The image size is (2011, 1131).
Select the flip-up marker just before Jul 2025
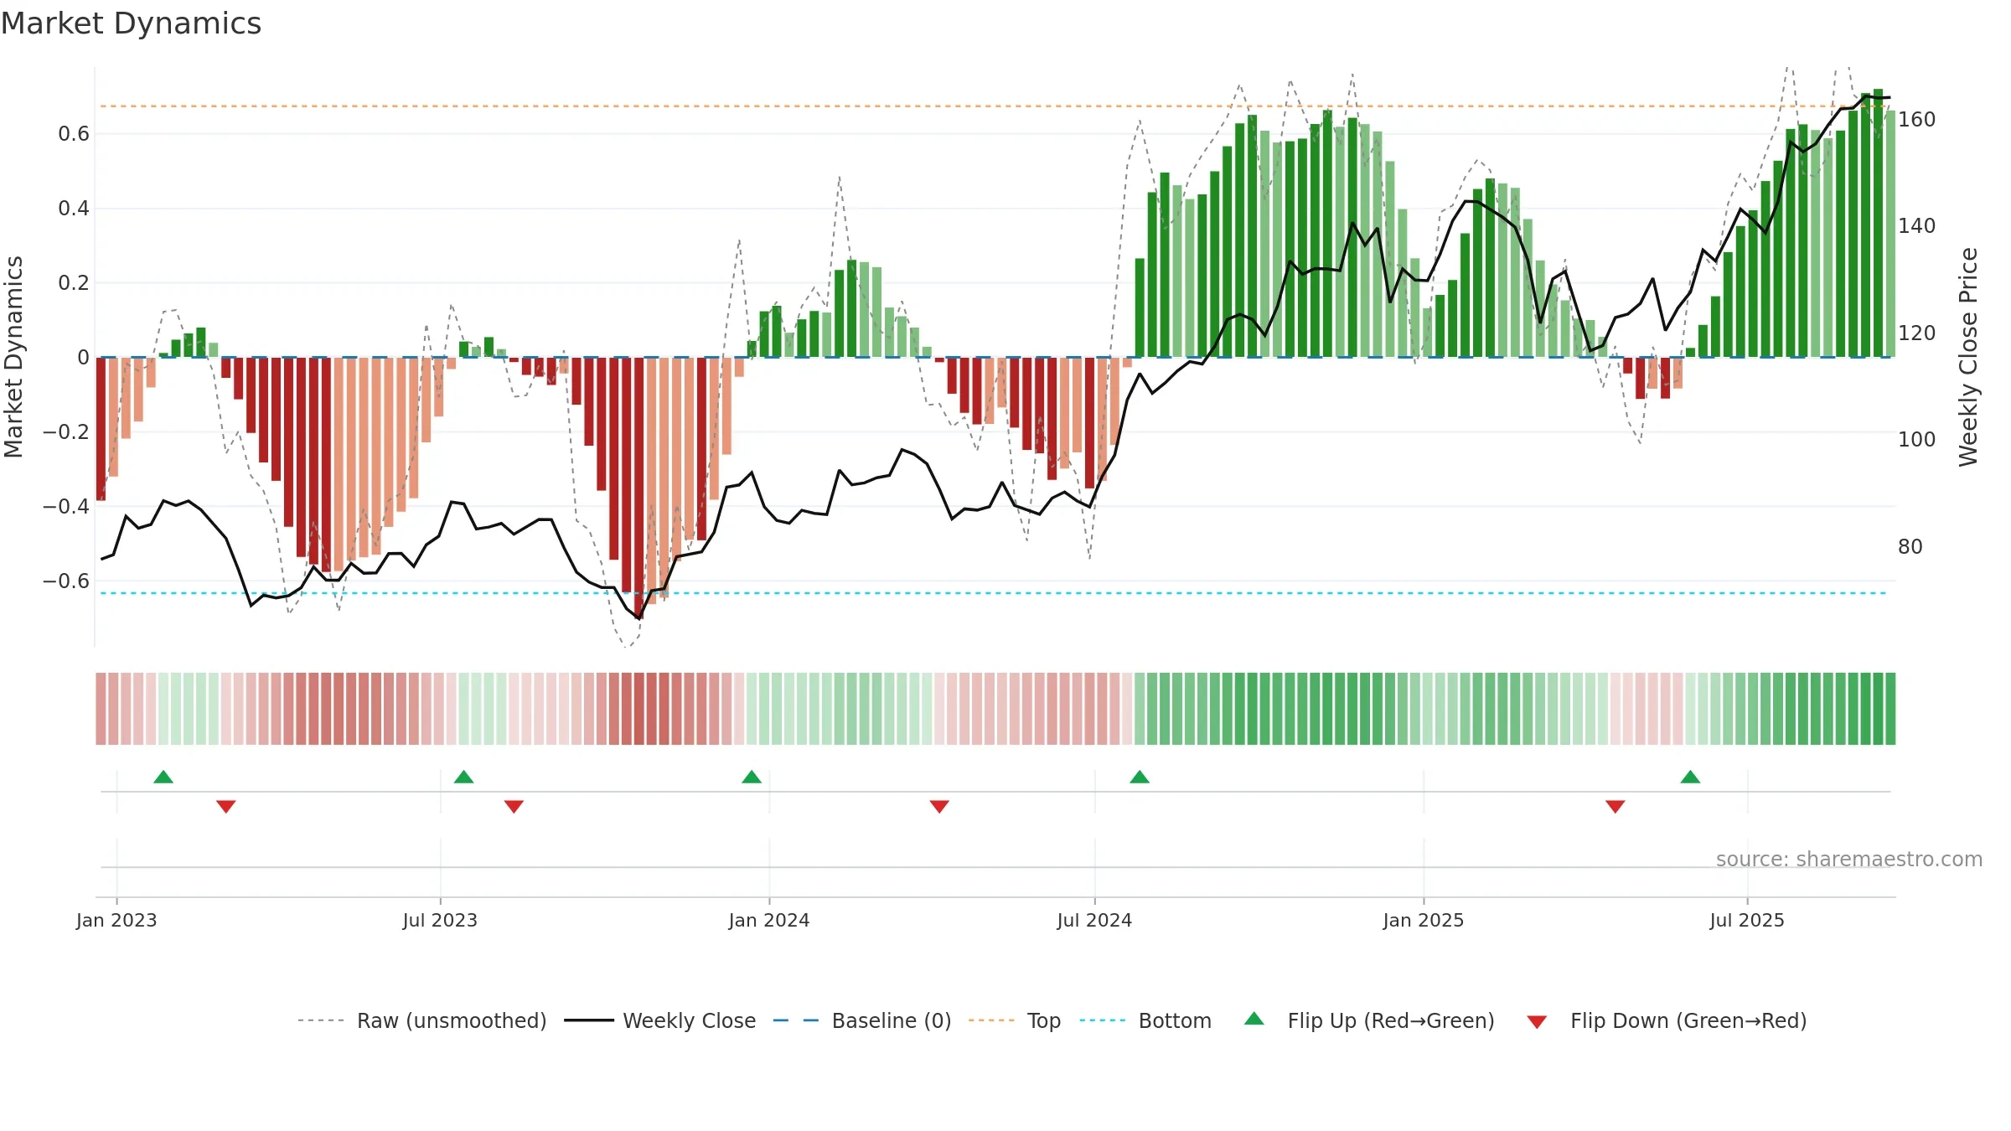pos(1690,777)
